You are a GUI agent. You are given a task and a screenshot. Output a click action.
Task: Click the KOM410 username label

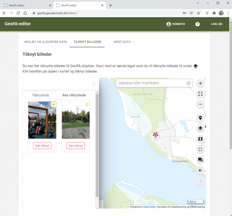click(x=179, y=24)
